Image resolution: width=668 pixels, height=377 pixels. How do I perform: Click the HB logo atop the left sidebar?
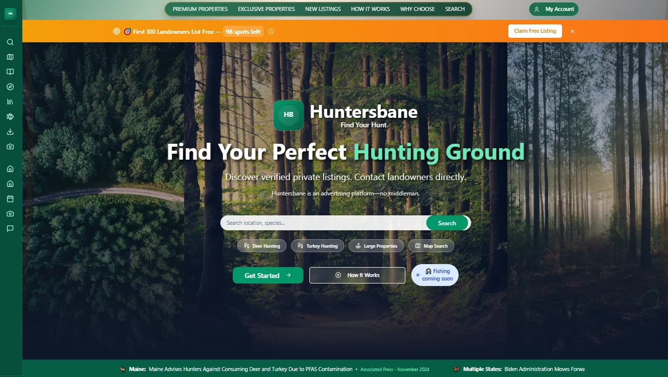10,14
